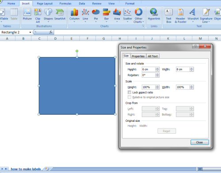Click the Rotation spinner arrows
Image resolution: width=221 pixels, height=173 pixels.
pos(157,75)
